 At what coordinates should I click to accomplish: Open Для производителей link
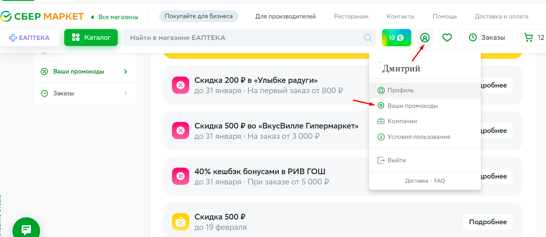coord(285,16)
